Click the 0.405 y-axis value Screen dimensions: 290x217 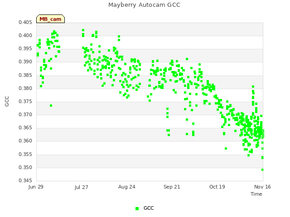pos(25,22)
